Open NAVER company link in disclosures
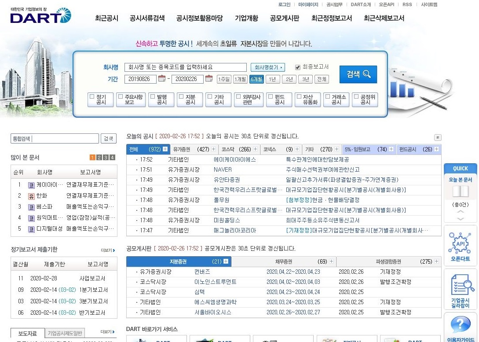The image size is (479, 342). point(223,169)
